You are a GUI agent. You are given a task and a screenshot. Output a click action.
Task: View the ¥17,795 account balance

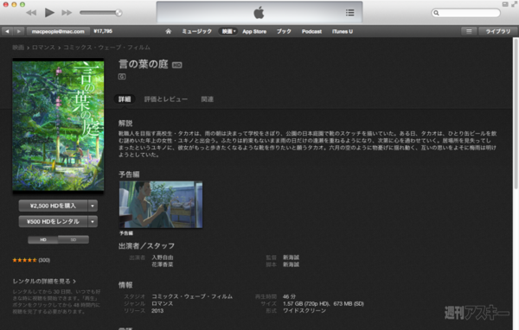[103, 31]
